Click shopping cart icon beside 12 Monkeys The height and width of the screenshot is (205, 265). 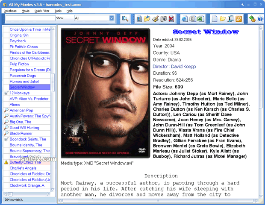pos(6,93)
